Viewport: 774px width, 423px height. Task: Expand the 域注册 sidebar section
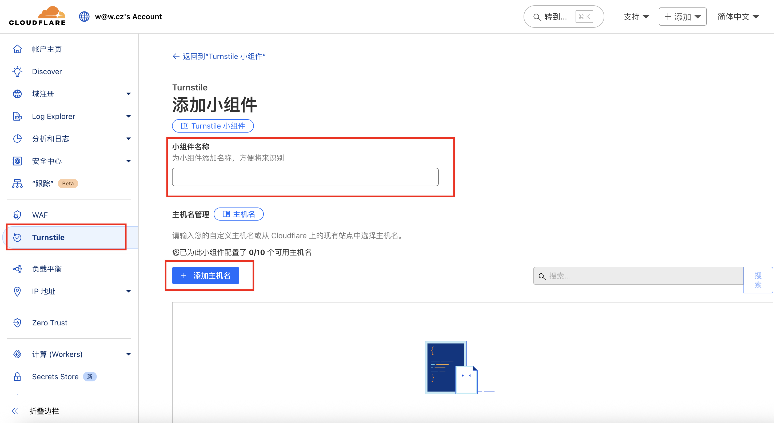128,94
